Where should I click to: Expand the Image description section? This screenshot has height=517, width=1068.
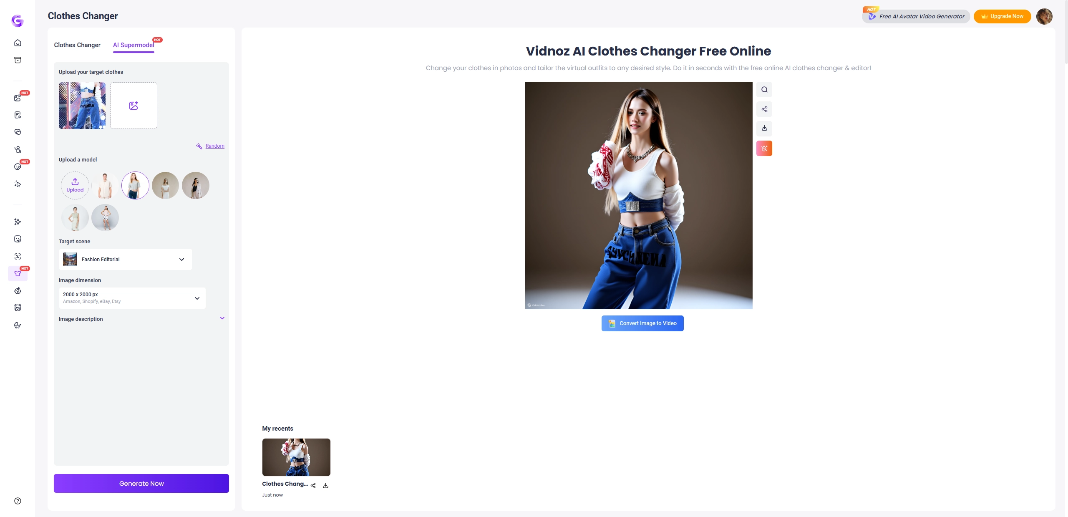coord(222,318)
